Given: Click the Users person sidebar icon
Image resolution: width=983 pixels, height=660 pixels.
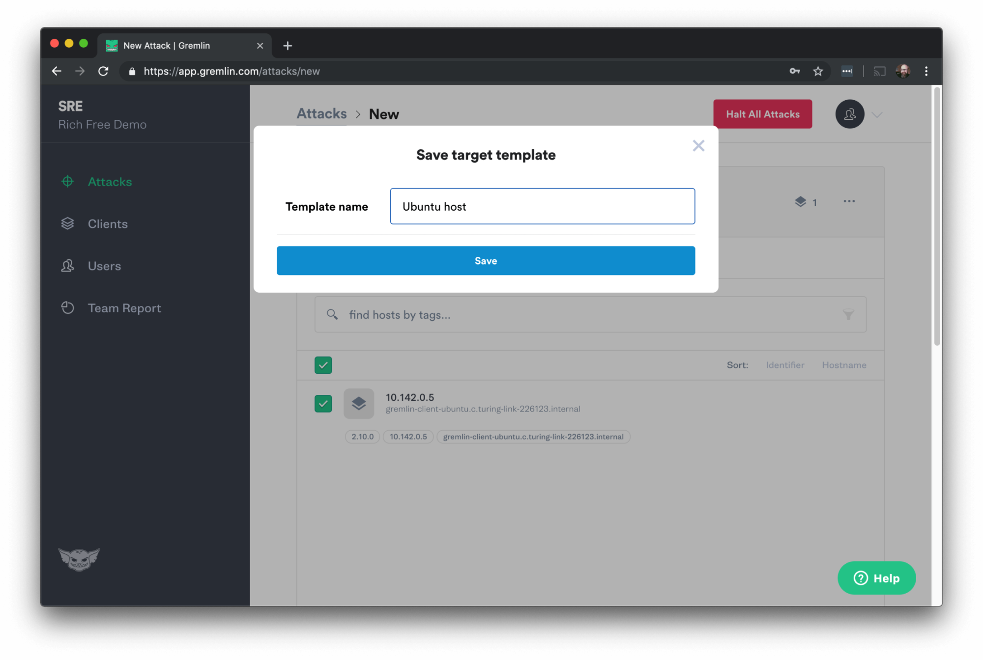Looking at the screenshot, I should [x=68, y=266].
